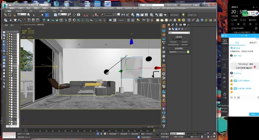Click the play button beside the viewport
This screenshot has width=259, height=140.
pyautogui.click(x=164, y=48)
